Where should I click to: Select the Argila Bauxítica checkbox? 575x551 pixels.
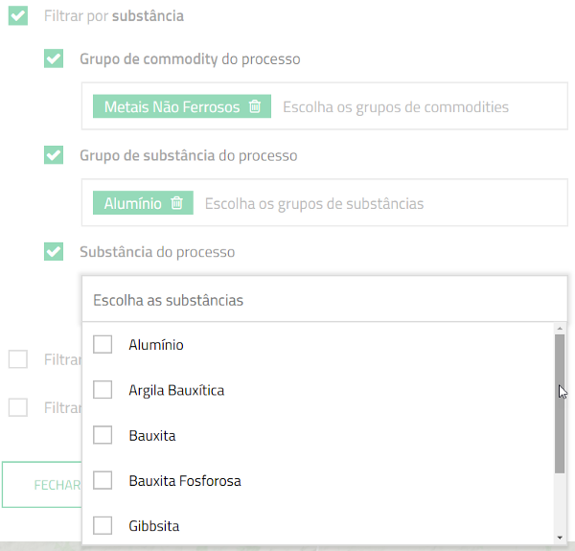pos(103,390)
